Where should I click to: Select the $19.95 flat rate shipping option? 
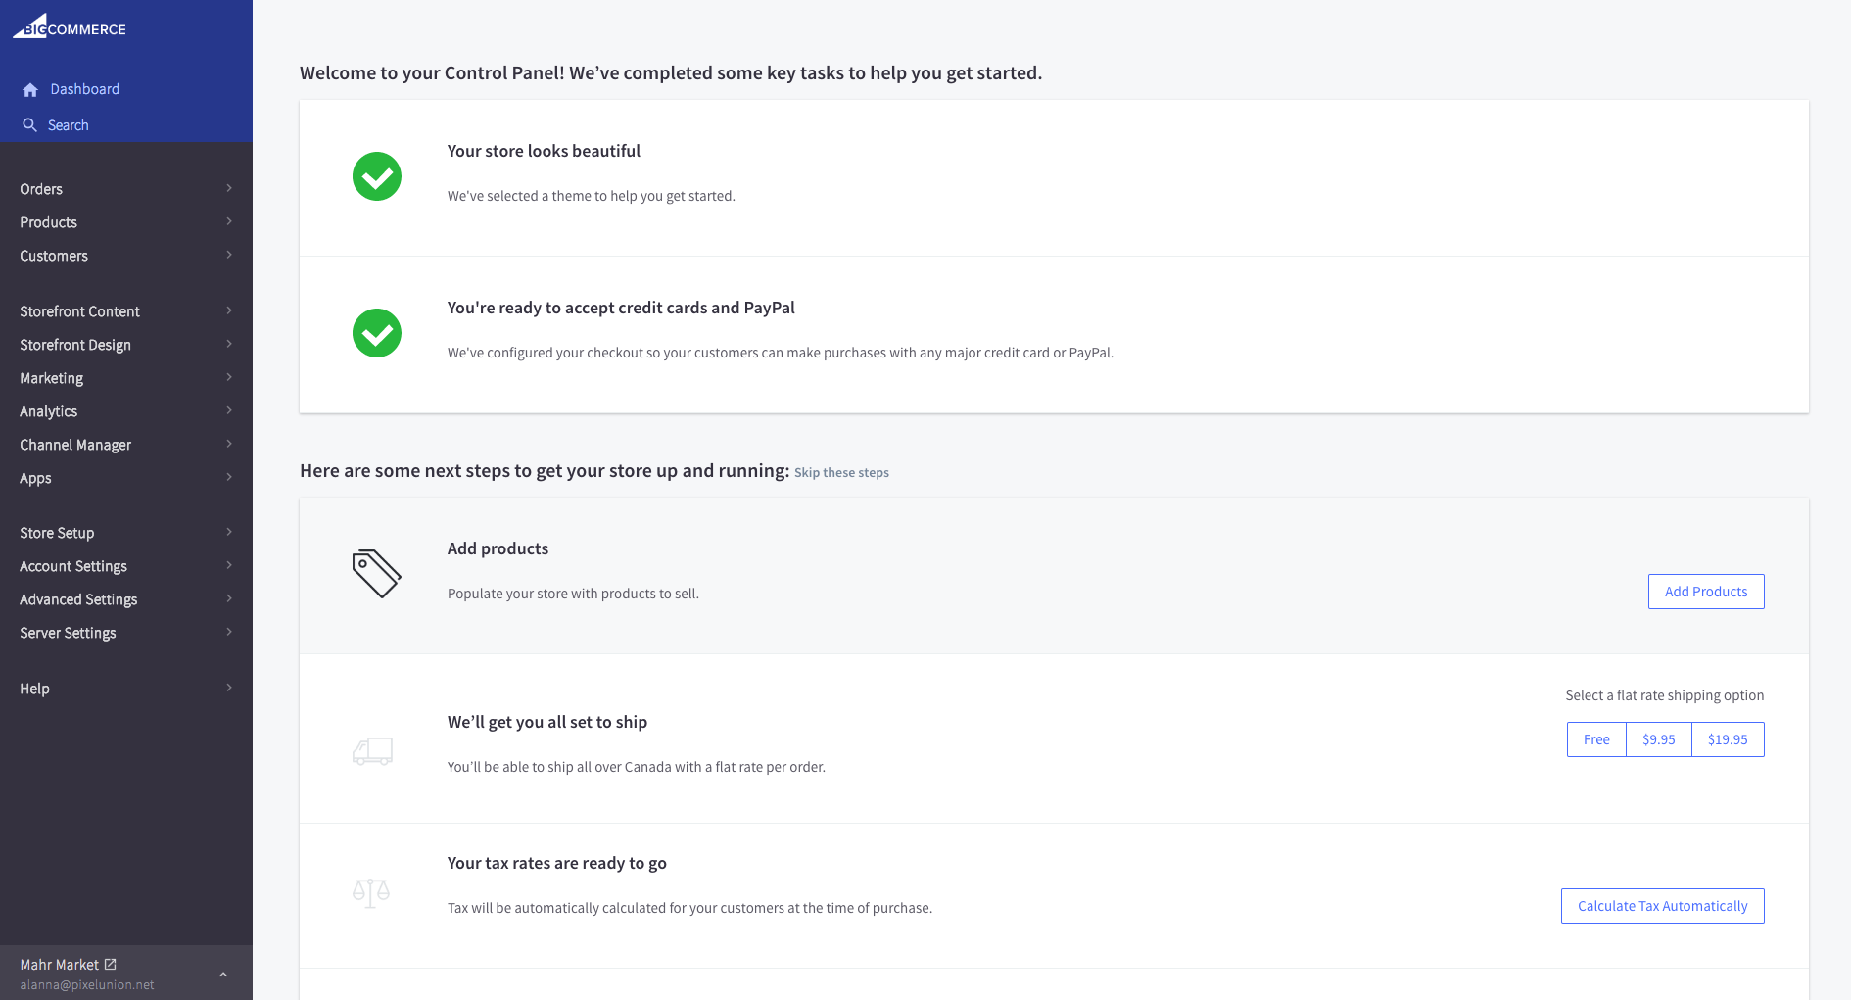pos(1727,739)
